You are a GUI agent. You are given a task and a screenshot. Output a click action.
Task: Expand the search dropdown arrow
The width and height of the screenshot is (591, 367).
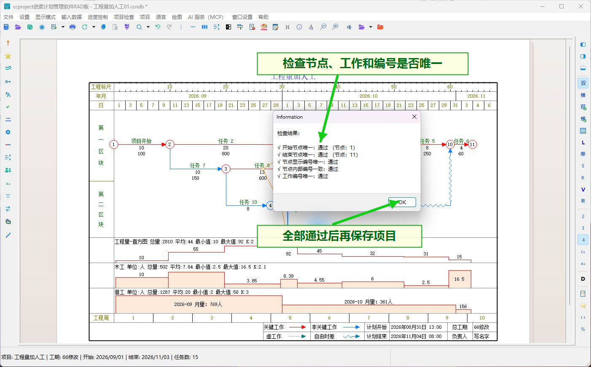coord(148,27)
